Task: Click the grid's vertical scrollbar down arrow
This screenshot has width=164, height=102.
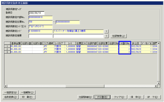Action: 159,83
